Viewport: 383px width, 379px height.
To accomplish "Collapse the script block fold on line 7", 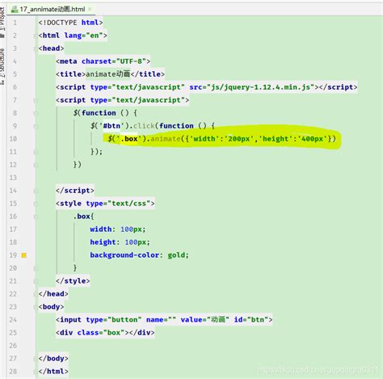I will (x=36, y=100).
